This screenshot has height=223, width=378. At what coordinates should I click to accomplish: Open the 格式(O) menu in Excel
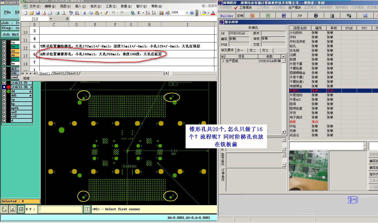pyautogui.click(x=96, y=6)
